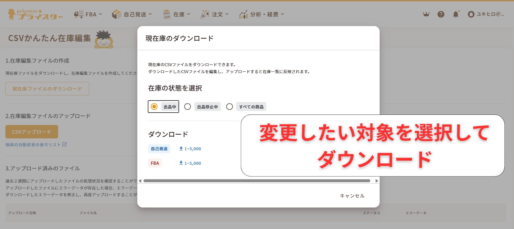The width and height of the screenshot is (514, 229).
Task: Expand the 自己発送 navigation dropdown
Action: [132, 14]
